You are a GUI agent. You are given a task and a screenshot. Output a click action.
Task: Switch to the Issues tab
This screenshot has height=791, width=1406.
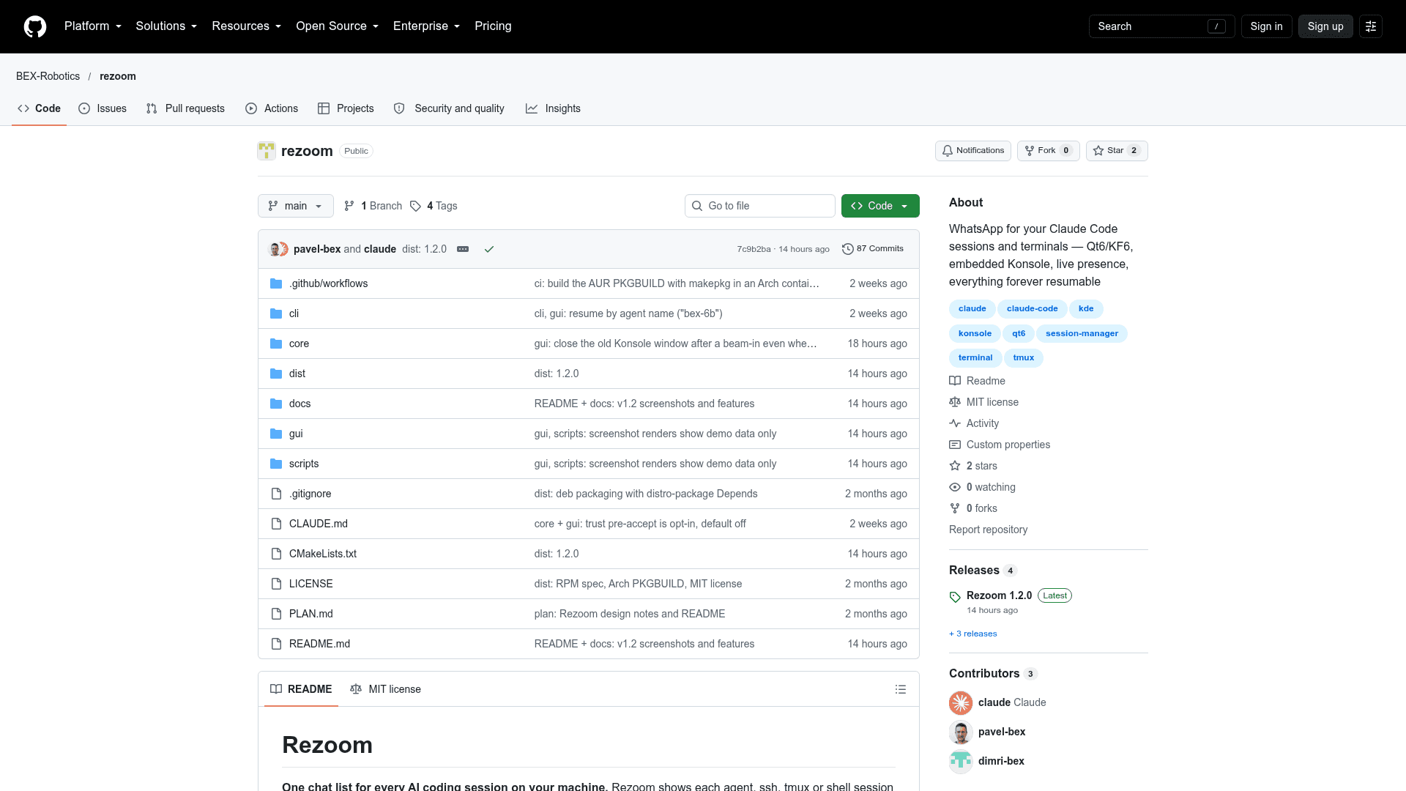pyautogui.click(x=103, y=108)
